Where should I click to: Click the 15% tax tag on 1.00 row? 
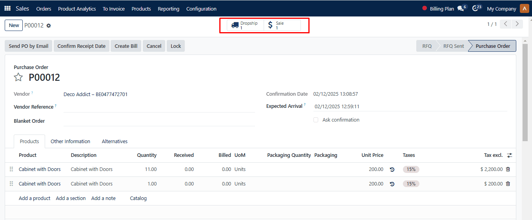411,184
